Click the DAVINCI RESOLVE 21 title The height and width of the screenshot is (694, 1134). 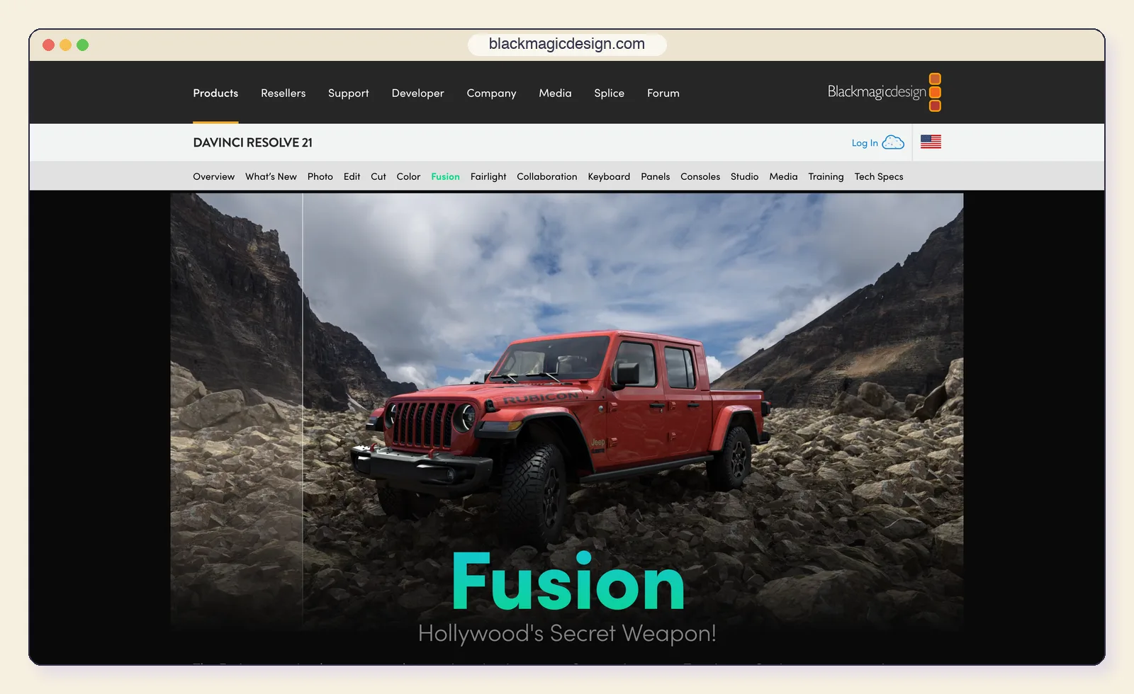(252, 142)
